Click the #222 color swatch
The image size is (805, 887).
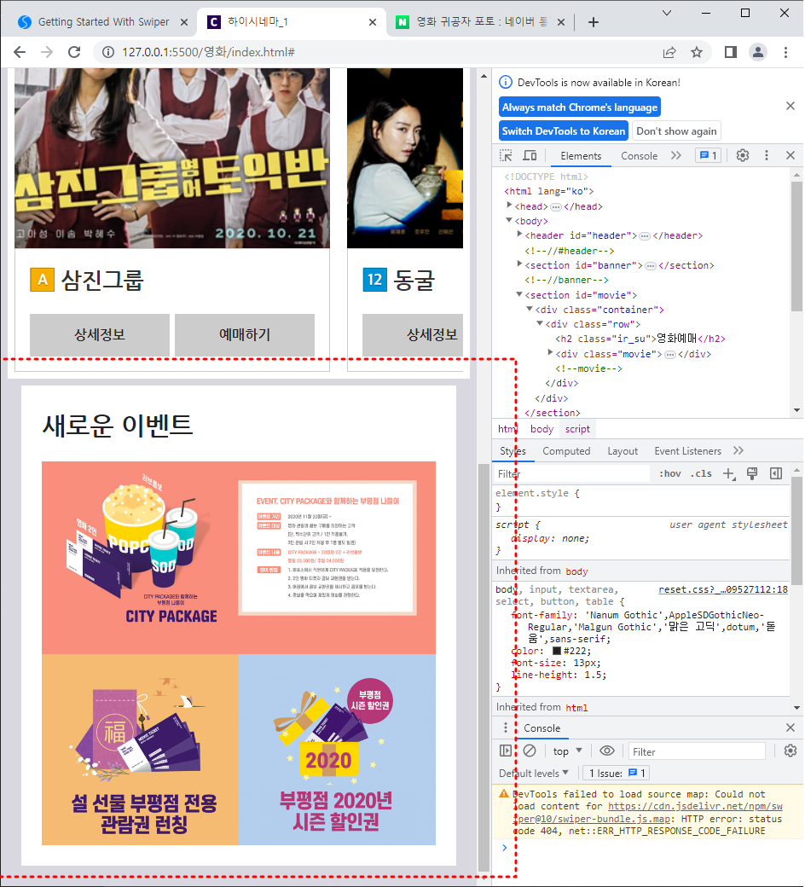pos(557,651)
